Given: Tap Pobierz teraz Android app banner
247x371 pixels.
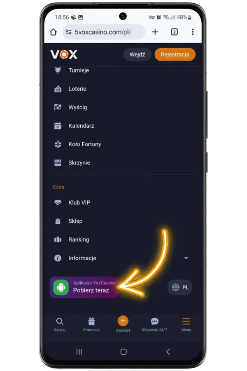Looking at the screenshot, I should [x=84, y=287].
